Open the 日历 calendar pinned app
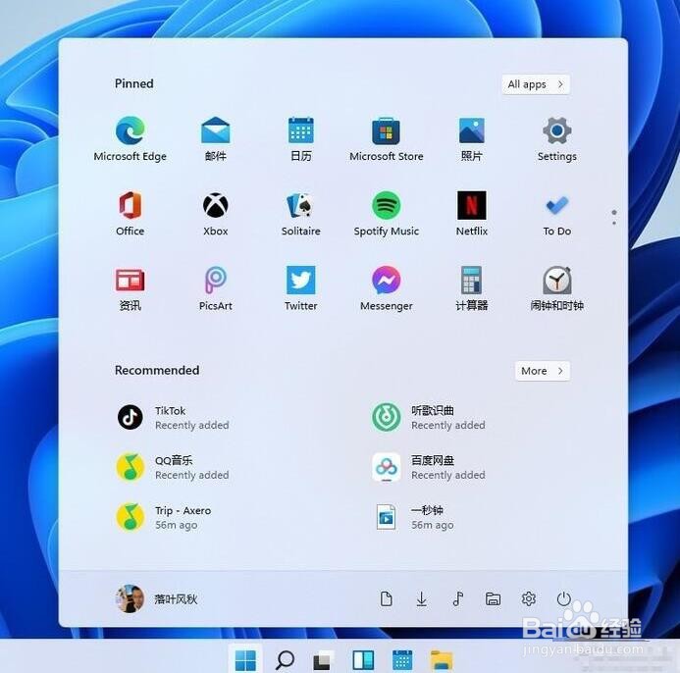 [x=300, y=138]
